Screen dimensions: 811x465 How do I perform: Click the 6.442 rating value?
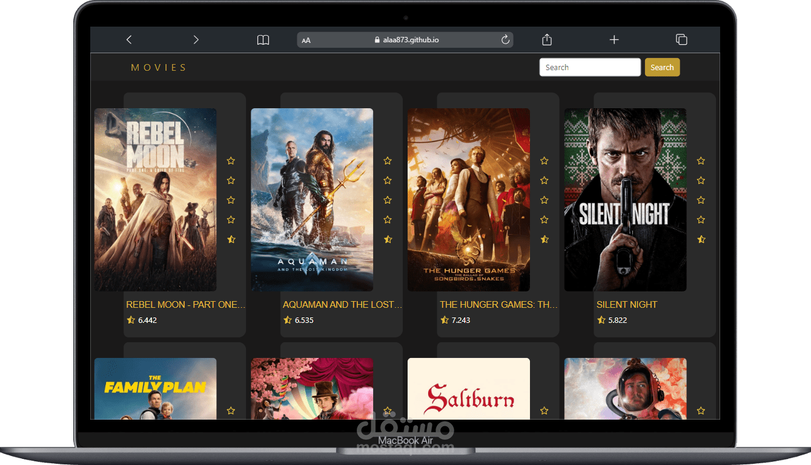[x=147, y=320]
